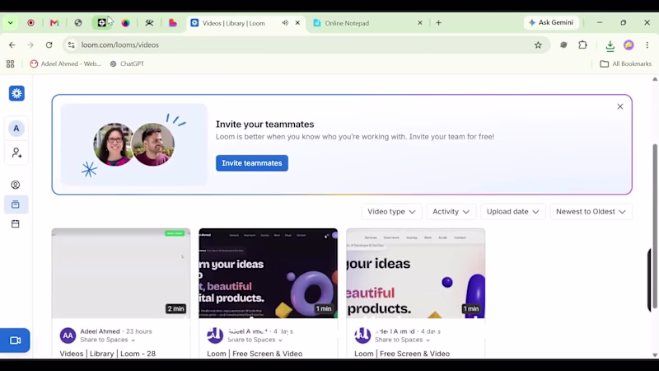Open the Videos | Library | Loom - 28 title
659x371 pixels.
pyautogui.click(x=108, y=354)
